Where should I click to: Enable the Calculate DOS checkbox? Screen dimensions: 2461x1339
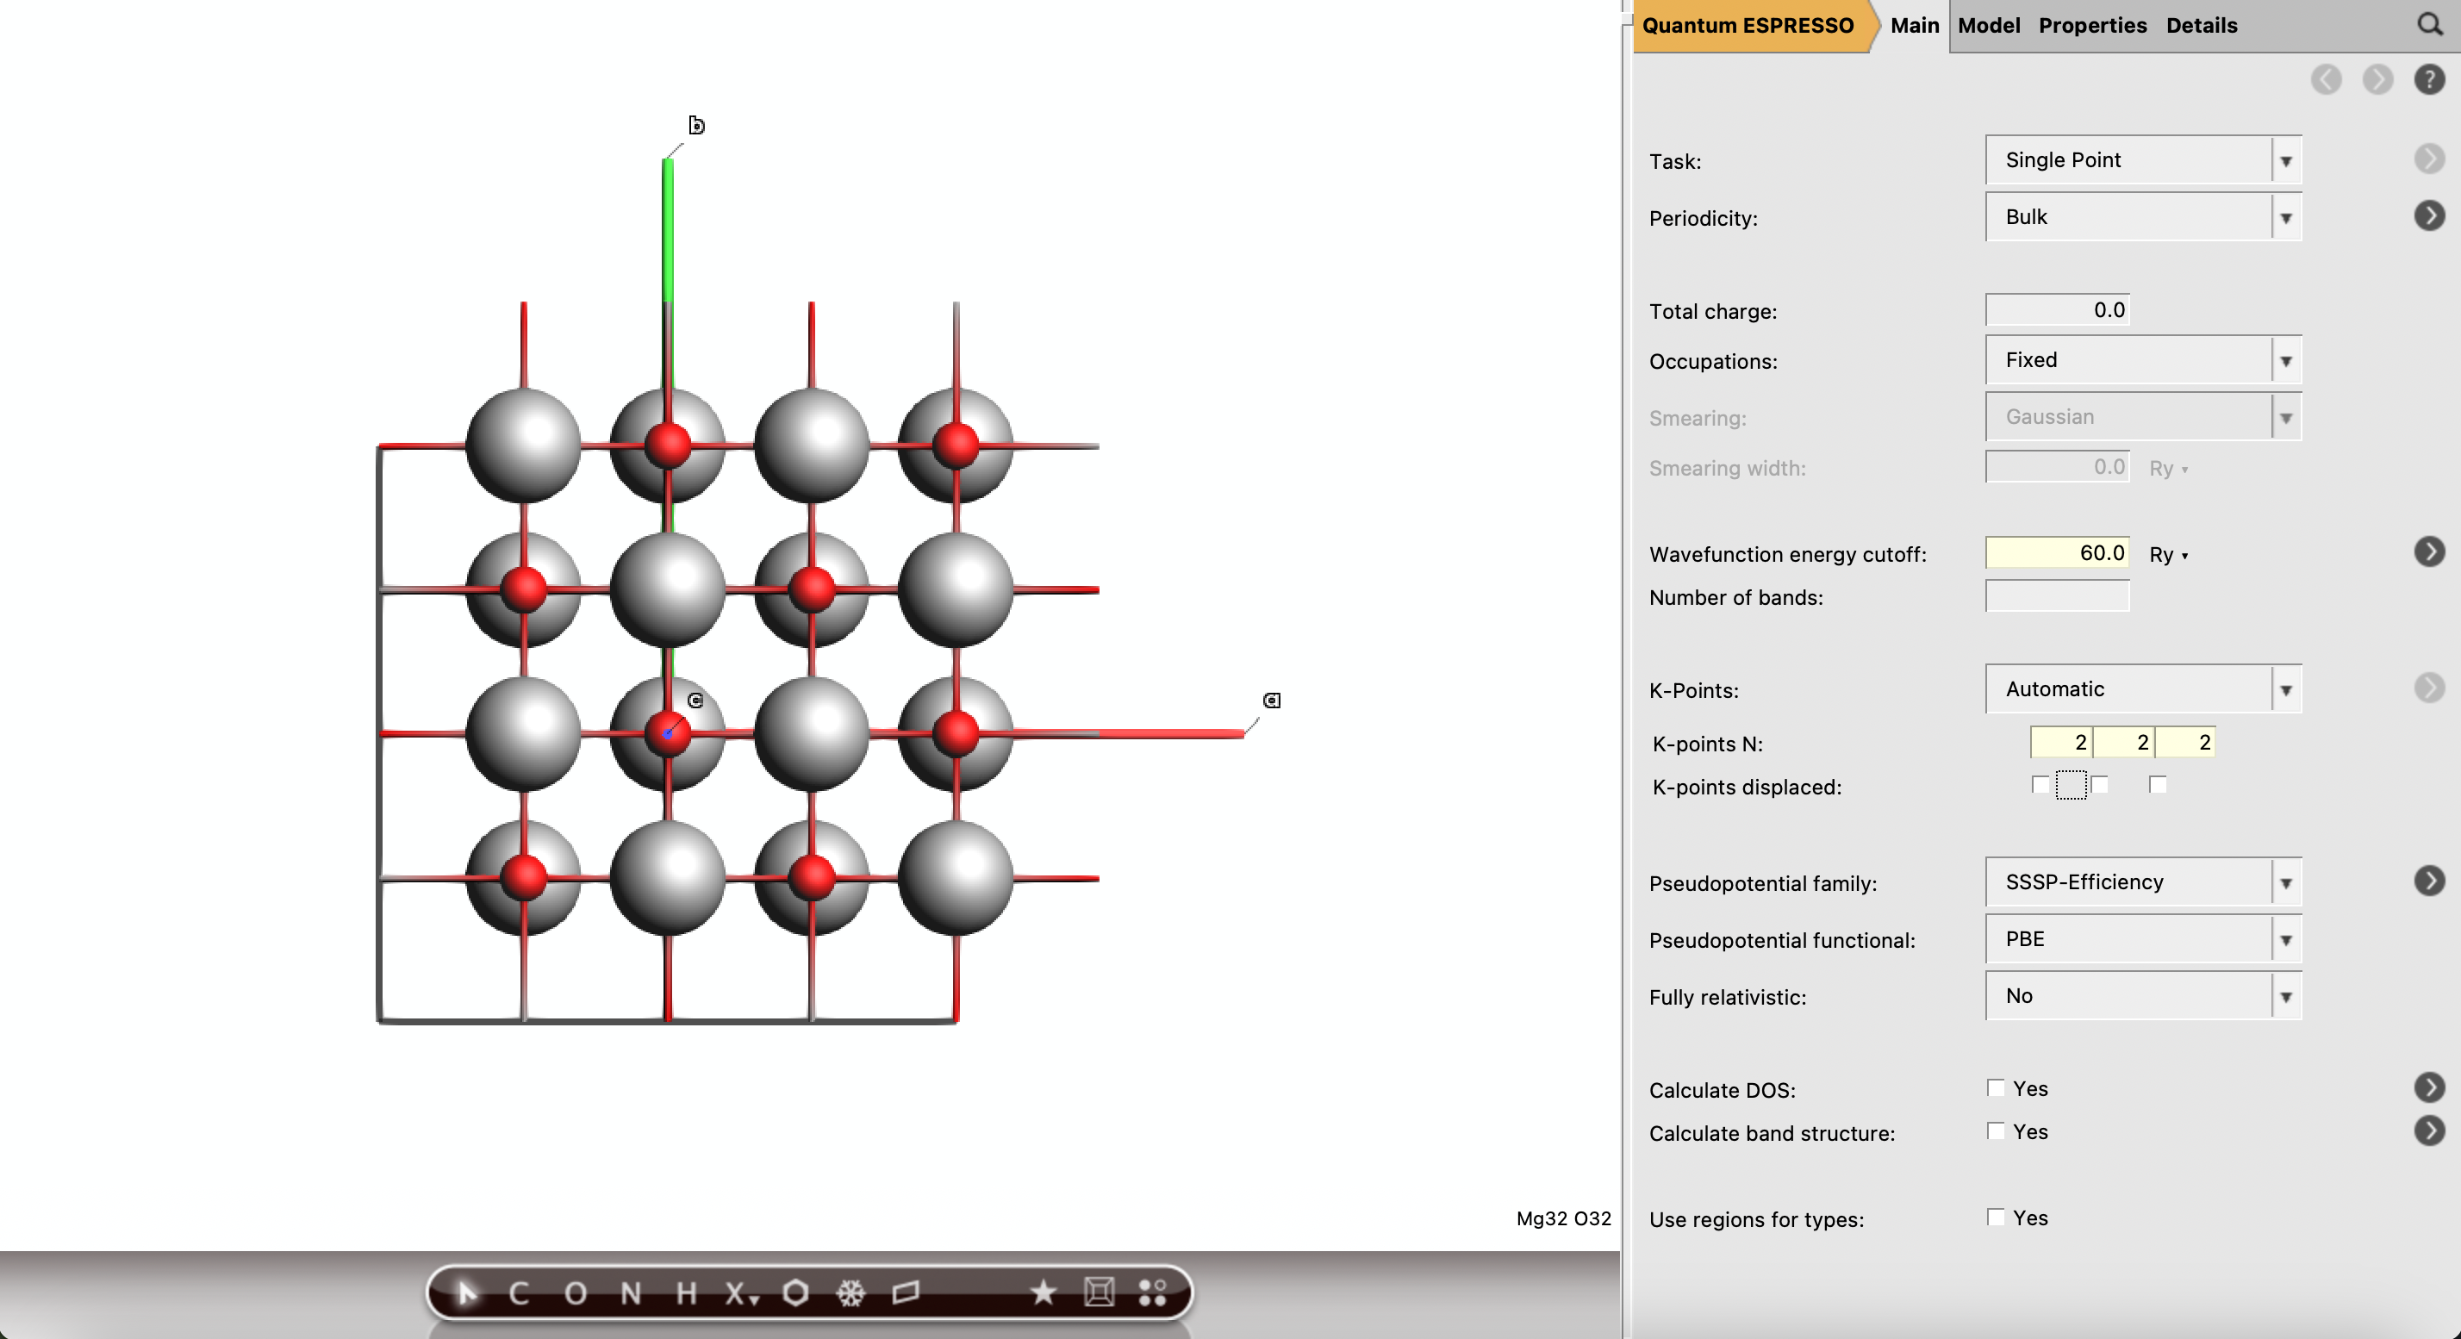[x=1996, y=1087]
